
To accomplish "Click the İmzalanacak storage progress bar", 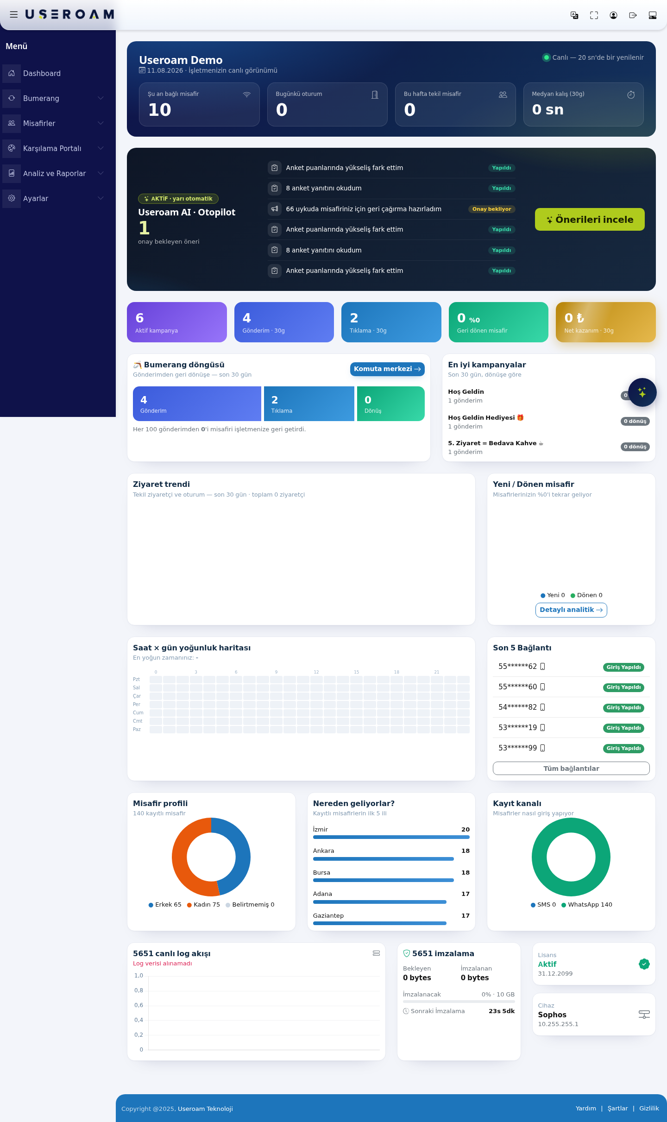I will (459, 1002).
